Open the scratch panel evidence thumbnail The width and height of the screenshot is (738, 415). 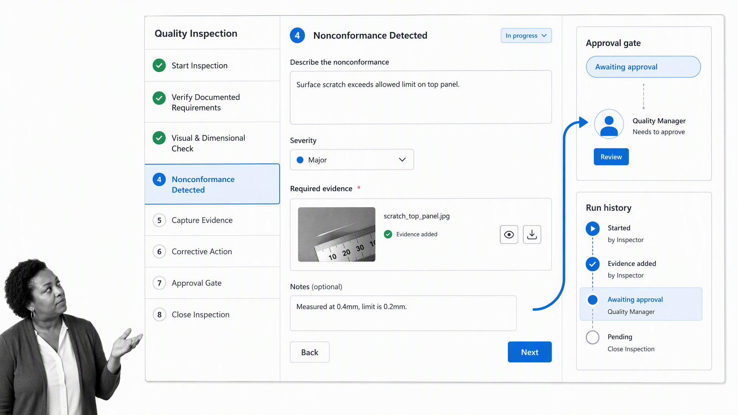[x=337, y=234]
